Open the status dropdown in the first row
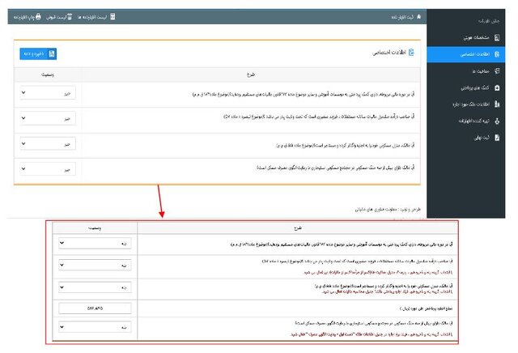The width and height of the screenshot is (518, 353). (48, 92)
